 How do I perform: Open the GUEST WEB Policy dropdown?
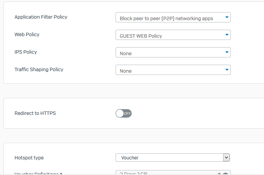pyautogui.click(x=173, y=35)
